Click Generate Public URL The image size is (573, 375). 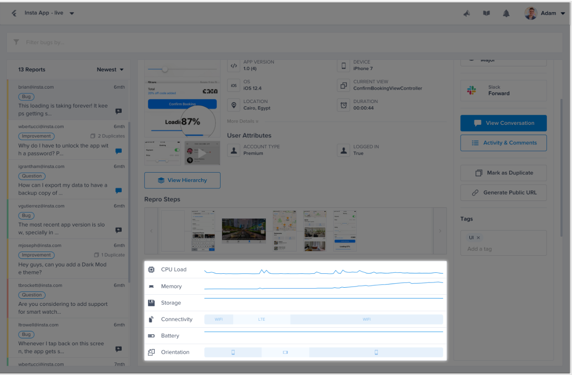pyautogui.click(x=503, y=193)
